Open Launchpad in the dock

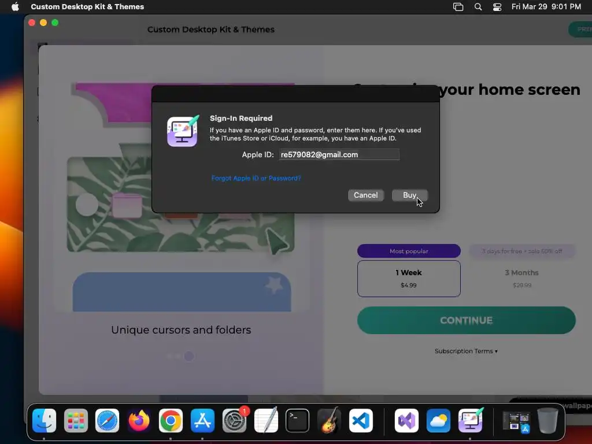[76, 420]
